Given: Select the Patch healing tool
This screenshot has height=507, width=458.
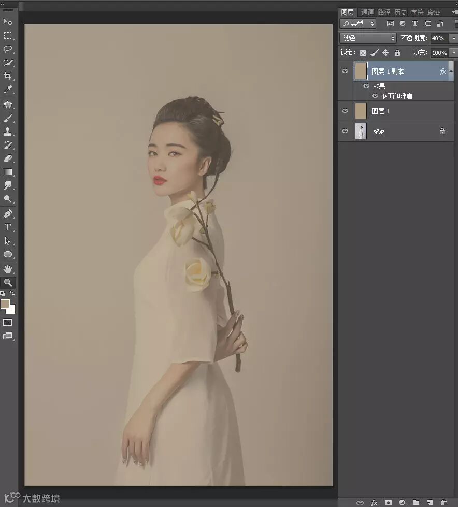Looking at the screenshot, I should tap(7, 105).
